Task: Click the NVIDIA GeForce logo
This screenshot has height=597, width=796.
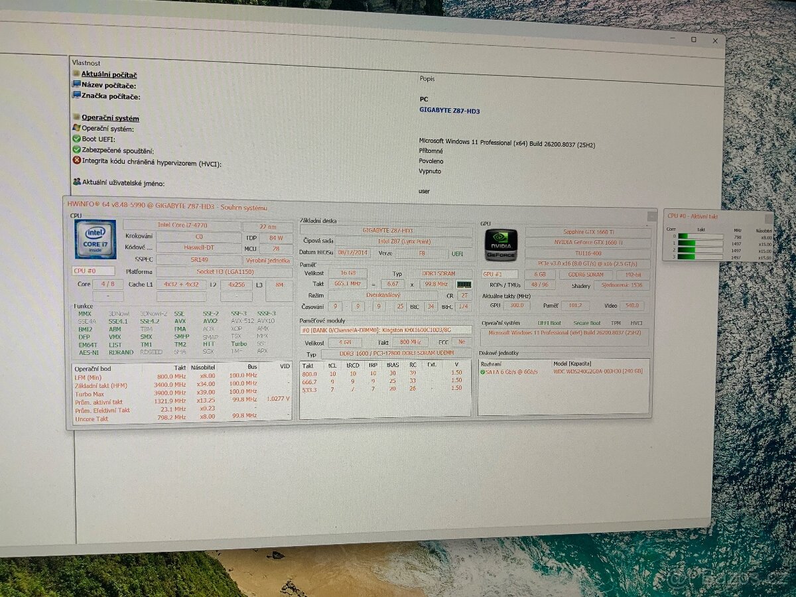Action: 501,245
